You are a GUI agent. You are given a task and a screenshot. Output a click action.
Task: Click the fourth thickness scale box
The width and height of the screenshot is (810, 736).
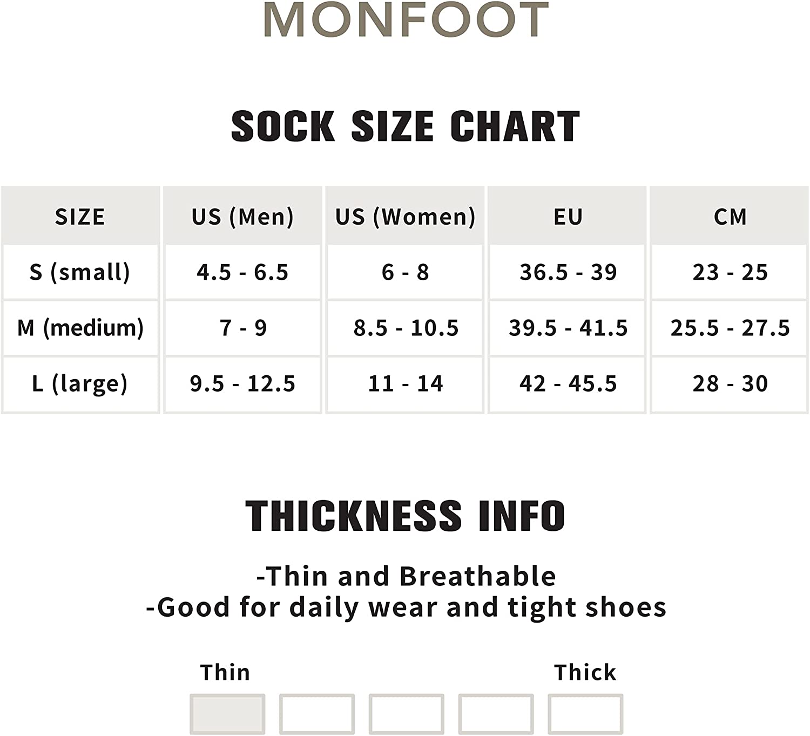point(496,713)
